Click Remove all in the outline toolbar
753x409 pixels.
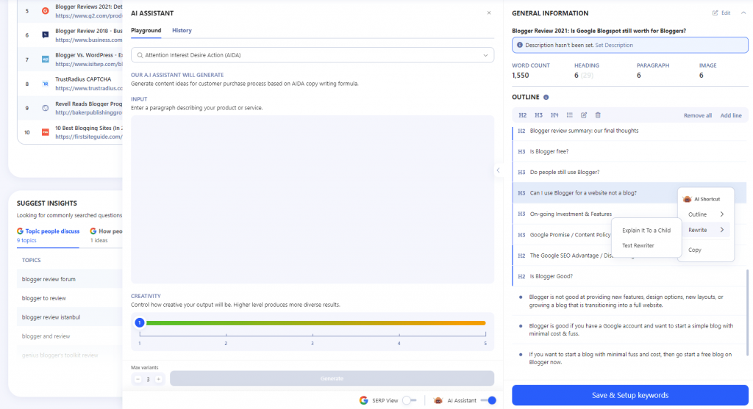697,115
